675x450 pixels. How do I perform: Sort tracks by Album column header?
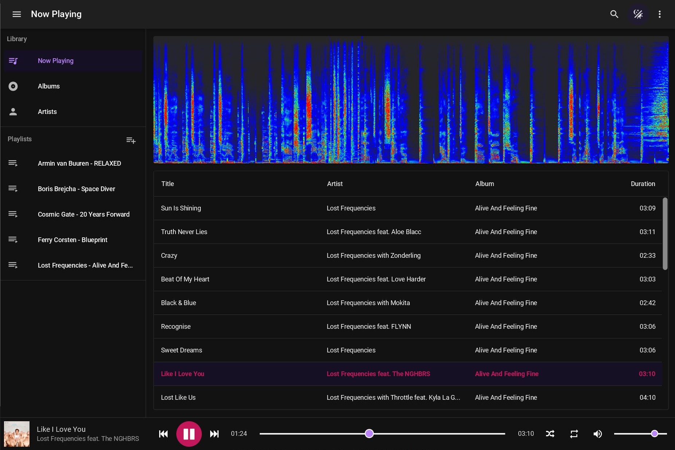(484, 184)
